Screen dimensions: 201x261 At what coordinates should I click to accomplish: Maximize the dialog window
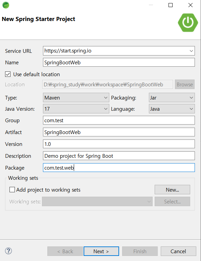click(x=171, y=5)
